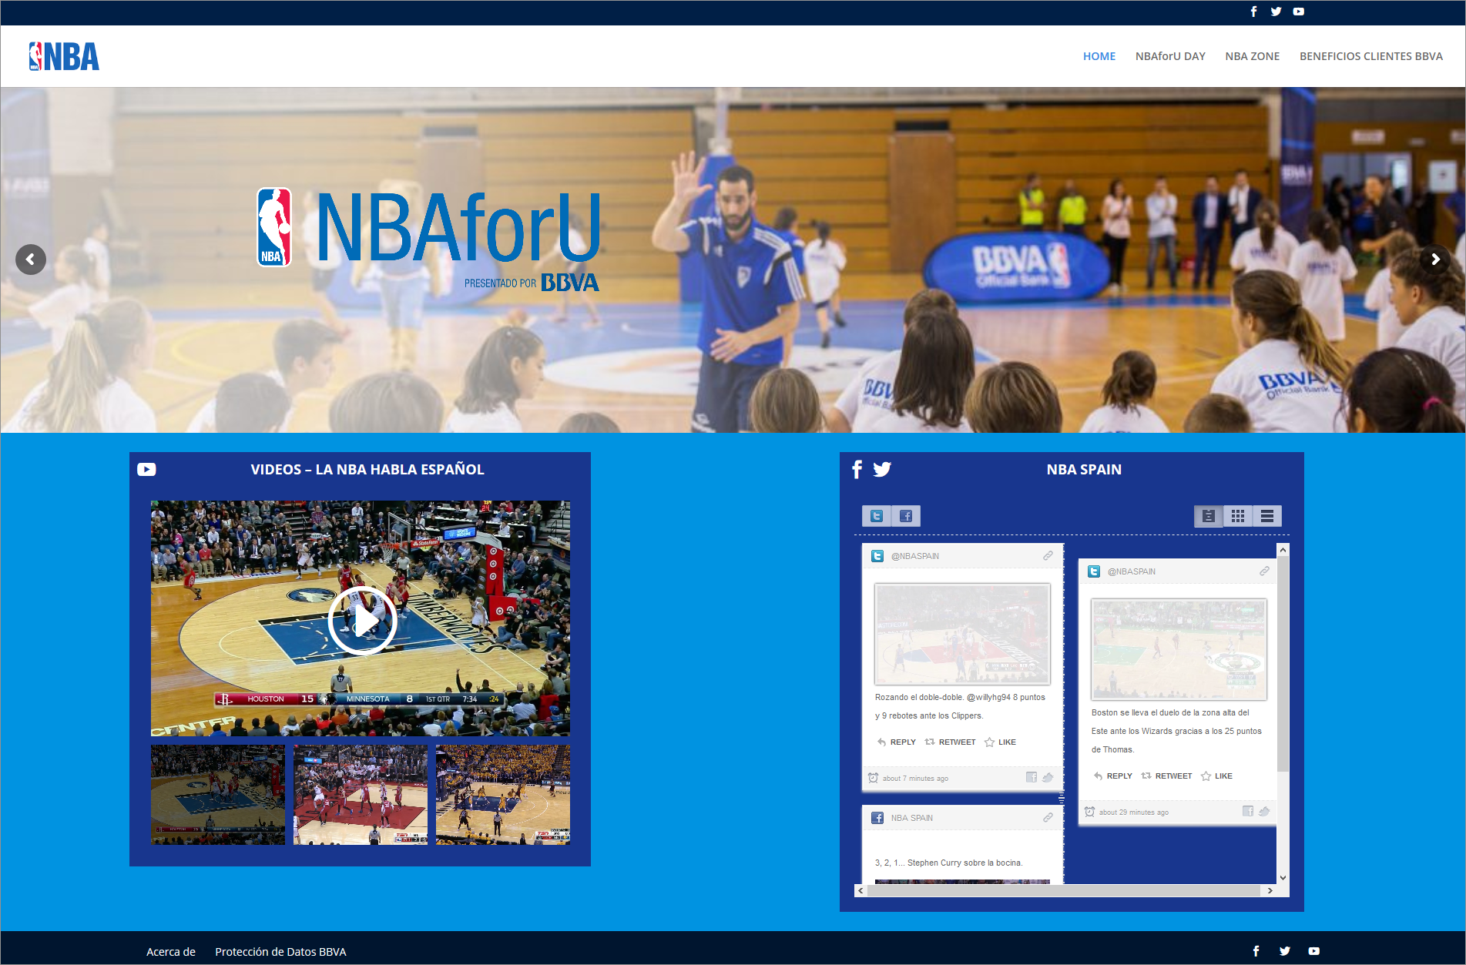Like the Clippers tweet

tap(1000, 742)
